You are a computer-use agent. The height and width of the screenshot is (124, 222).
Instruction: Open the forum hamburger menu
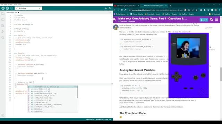(216, 20)
